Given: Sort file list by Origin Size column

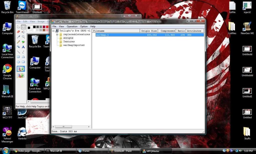Looking at the screenshot, I should tap(149, 31).
